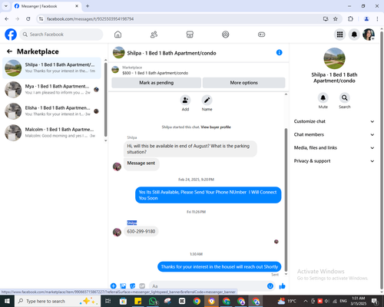Open Microsoft Store from the taskbar
This screenshot has height=307, width=384.
[x=123, y=301]
